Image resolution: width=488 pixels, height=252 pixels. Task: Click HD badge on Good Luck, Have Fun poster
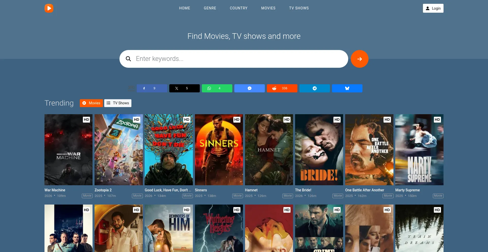pos(187,120)
